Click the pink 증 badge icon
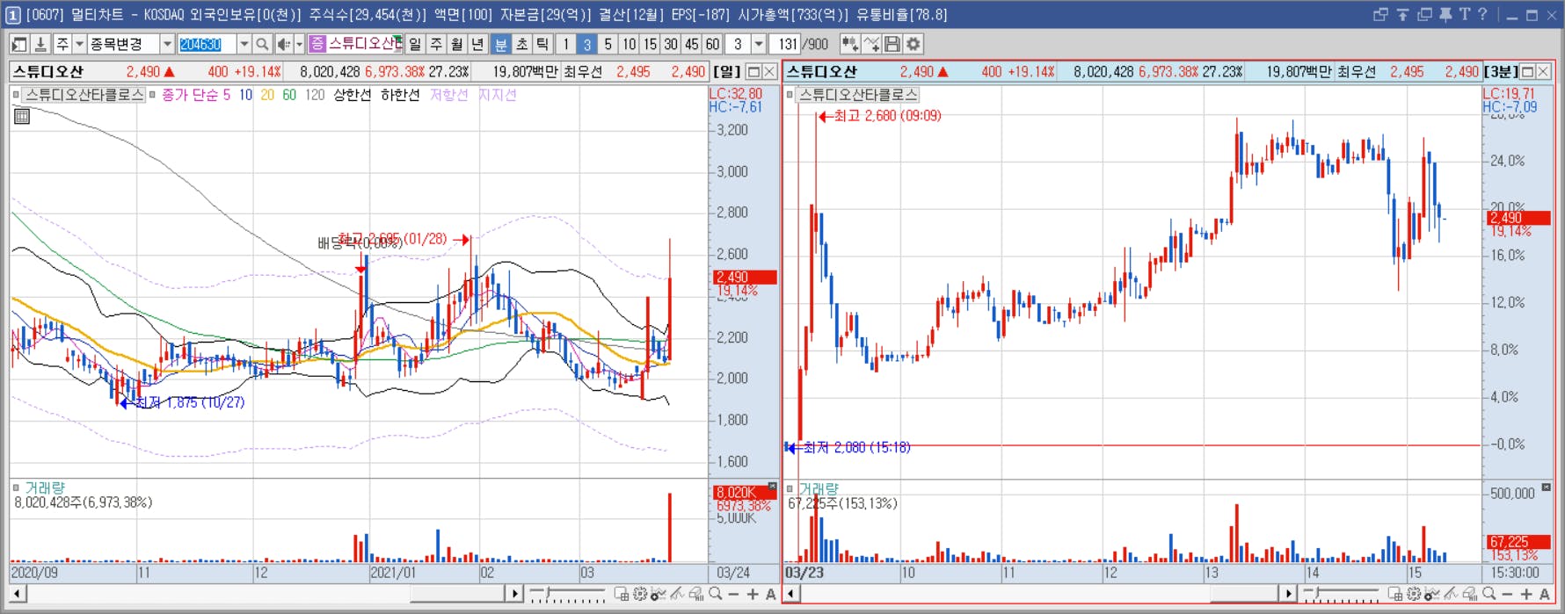The height and width of the screenshot is (614, 1565). (317, 44)
